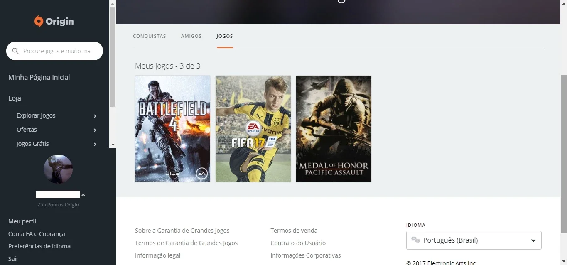Viewport: 567px width, 265px height.
Task: Expand the Ofertas chevron
Action: [x=95, y=130]
